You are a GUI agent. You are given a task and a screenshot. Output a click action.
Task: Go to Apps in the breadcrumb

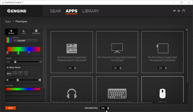8,21
